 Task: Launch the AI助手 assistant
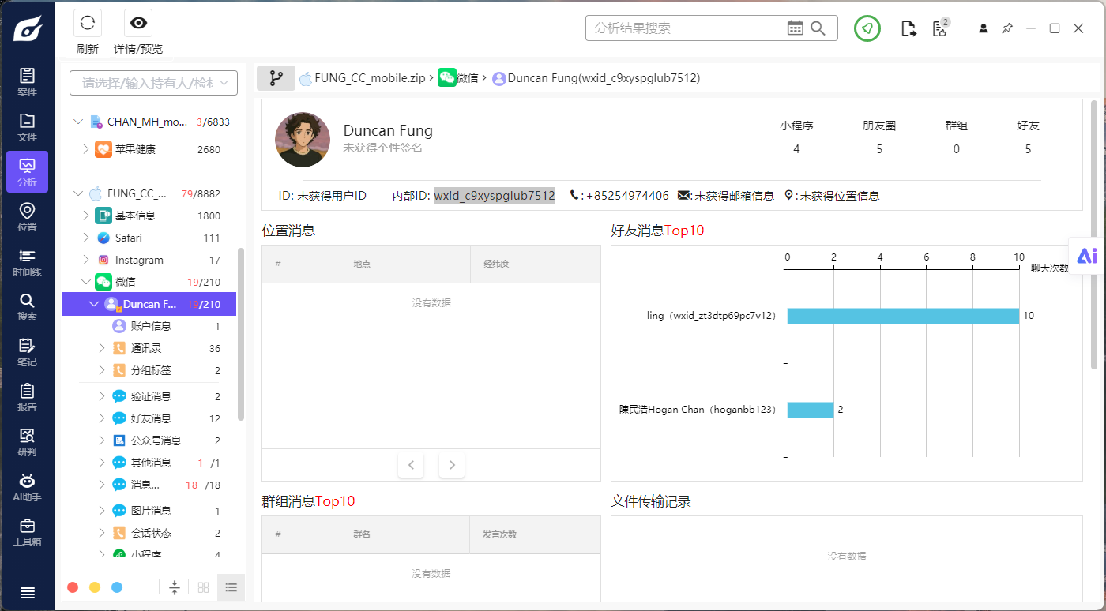(27, 487)
